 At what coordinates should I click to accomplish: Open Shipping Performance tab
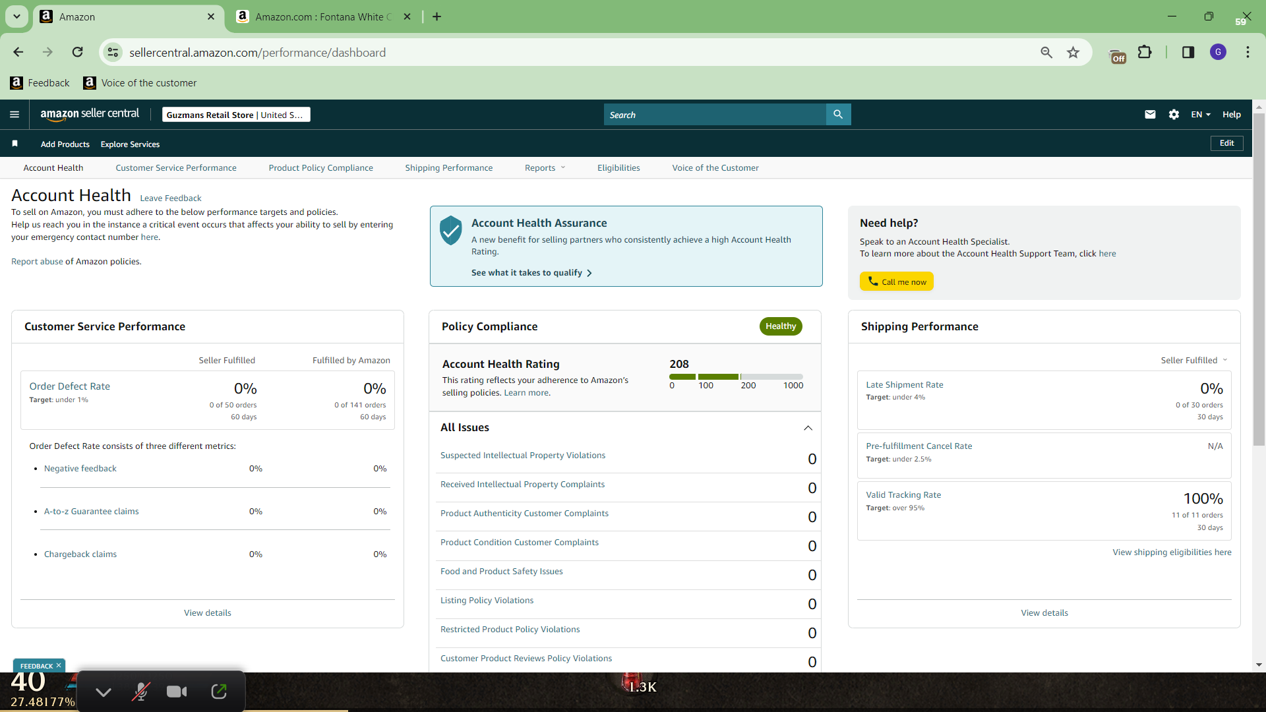[x=448, y=167]
